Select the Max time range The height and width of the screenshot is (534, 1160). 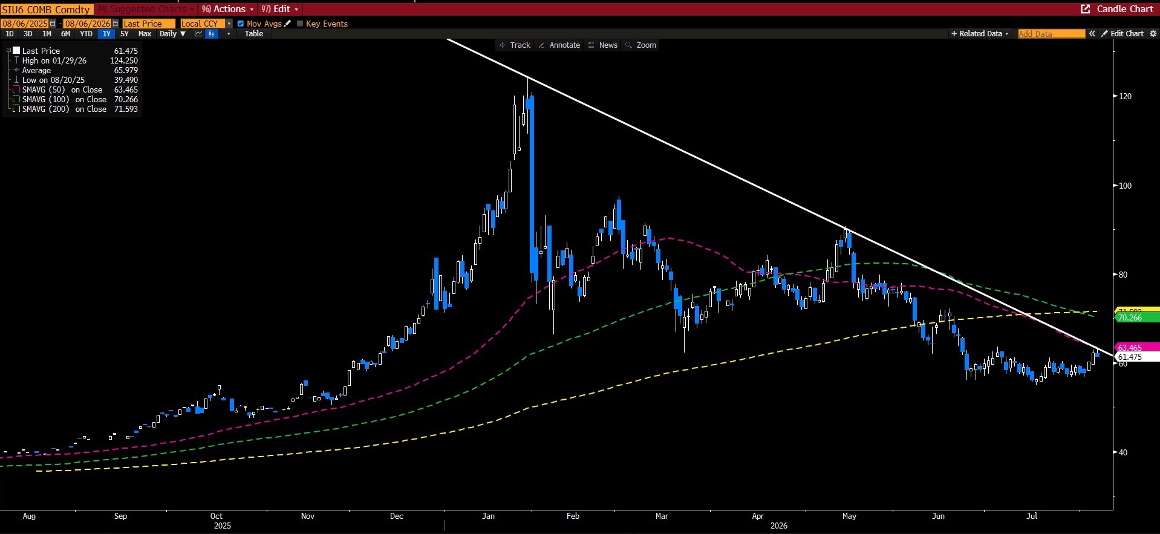[145, 34]
